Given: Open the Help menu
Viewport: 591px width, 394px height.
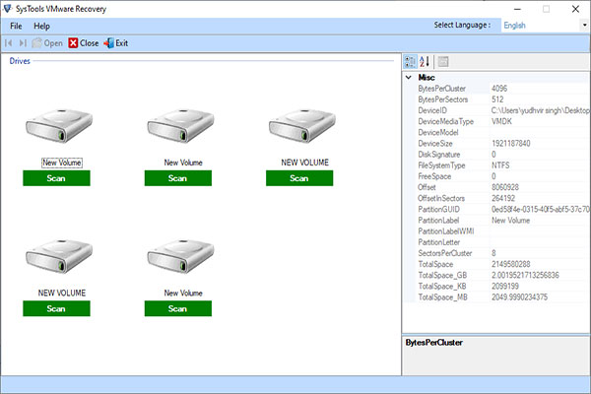Looking at the screenshot, I should (x=41, y=26).
